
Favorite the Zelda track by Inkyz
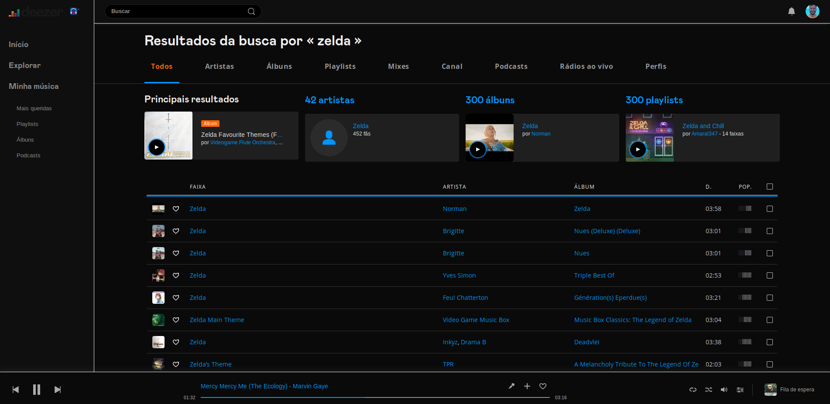point(176,342)
